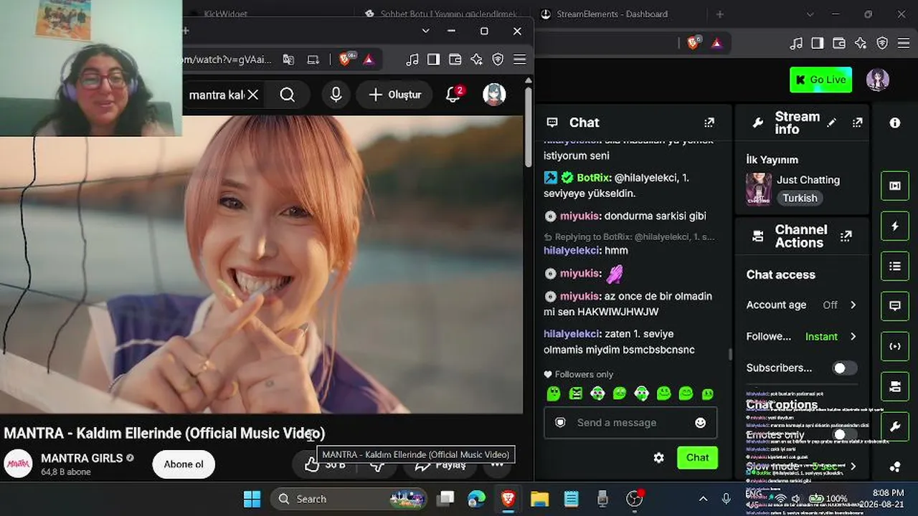
Task: Open the tab search dropdown in YouTube window
Action: [425, 31]
